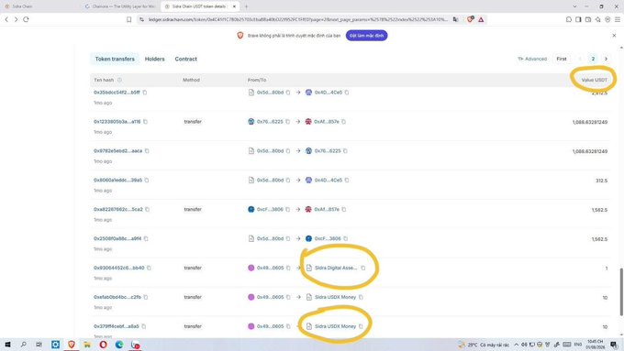The width and height of the screenshot is (624, 351).
Task: Click the page number 2 box
Action: (593, 59)
